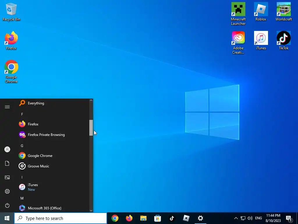This screenshot has width=298, height=224.
Task: Change the ENG input language
Action: 258,218
